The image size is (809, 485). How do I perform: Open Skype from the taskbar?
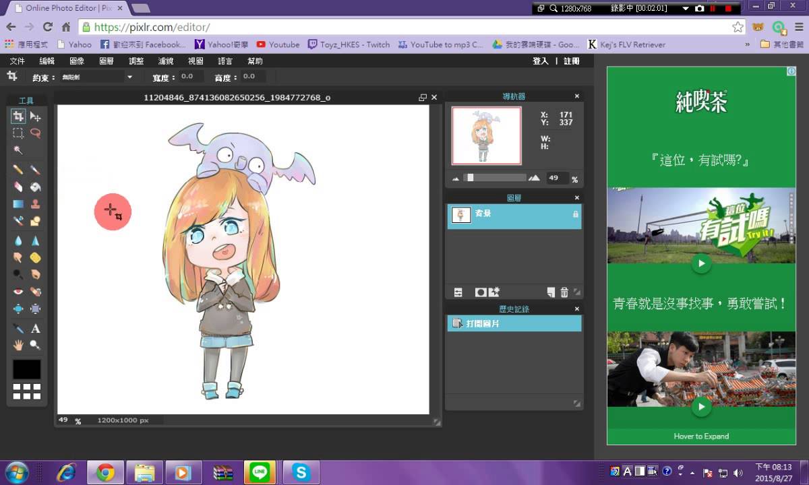click(x=301, y=472)
